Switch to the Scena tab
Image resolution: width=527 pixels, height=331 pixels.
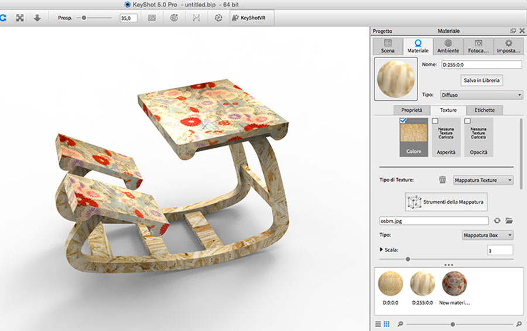click(x=388, y=46)
